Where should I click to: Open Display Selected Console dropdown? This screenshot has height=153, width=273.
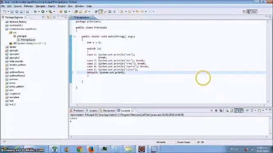[256, 110]
